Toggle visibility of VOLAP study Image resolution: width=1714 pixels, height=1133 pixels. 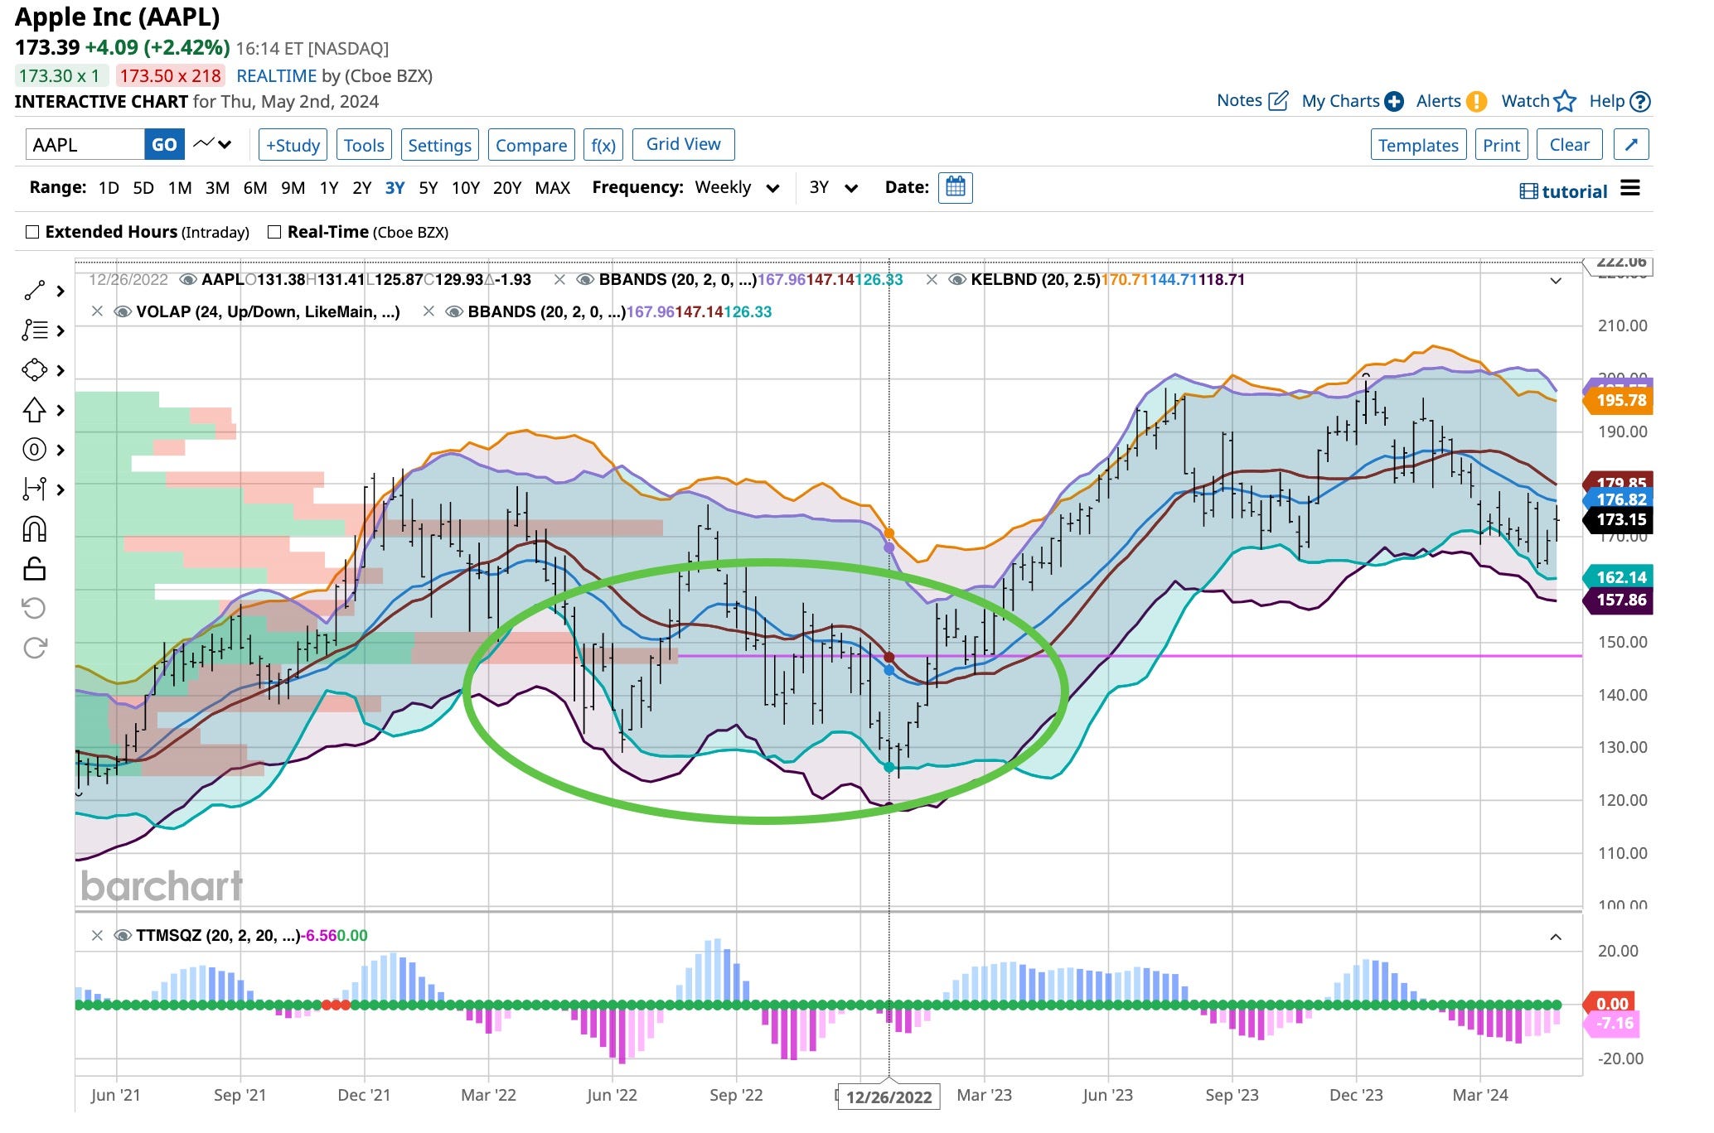point(123,312)
